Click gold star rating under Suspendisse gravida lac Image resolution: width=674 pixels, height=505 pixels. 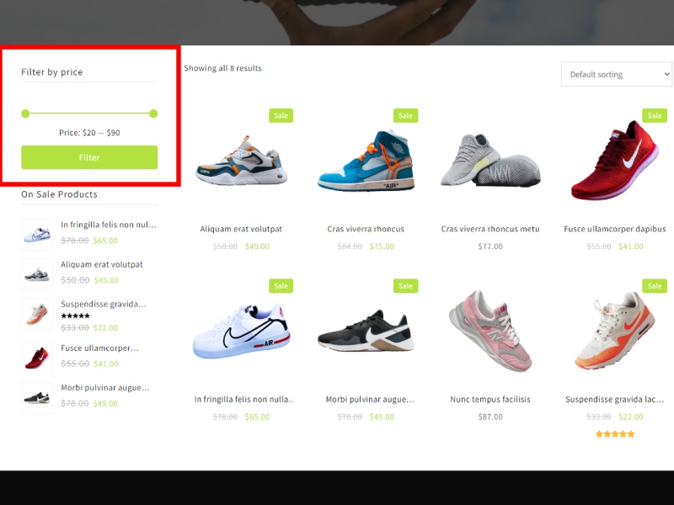point(615,434)
